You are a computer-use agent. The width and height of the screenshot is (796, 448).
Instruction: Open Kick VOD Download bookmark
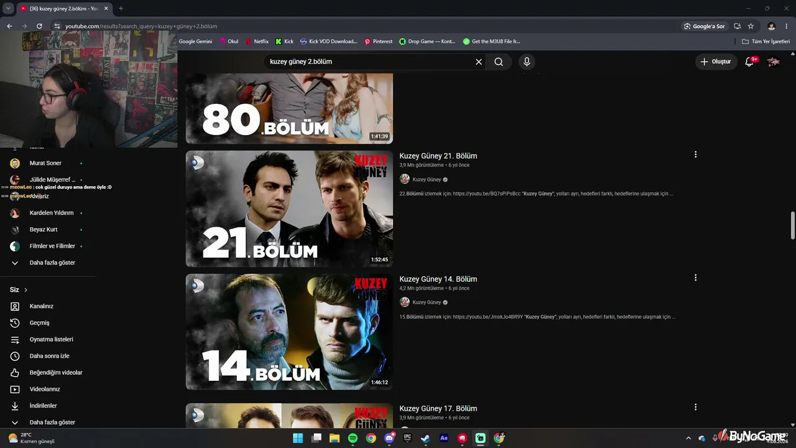click(x=328, y=42)
